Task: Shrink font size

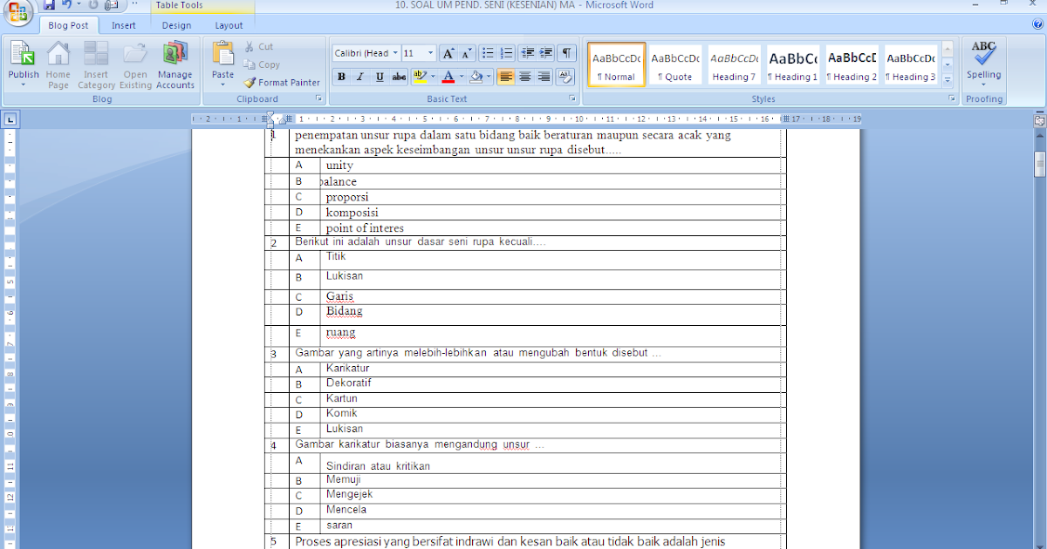Action: tap(467, 53)
